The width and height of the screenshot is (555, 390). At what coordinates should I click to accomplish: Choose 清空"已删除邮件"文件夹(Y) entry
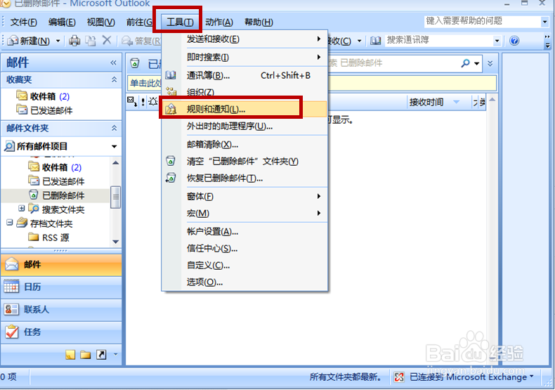pos(244,162)
